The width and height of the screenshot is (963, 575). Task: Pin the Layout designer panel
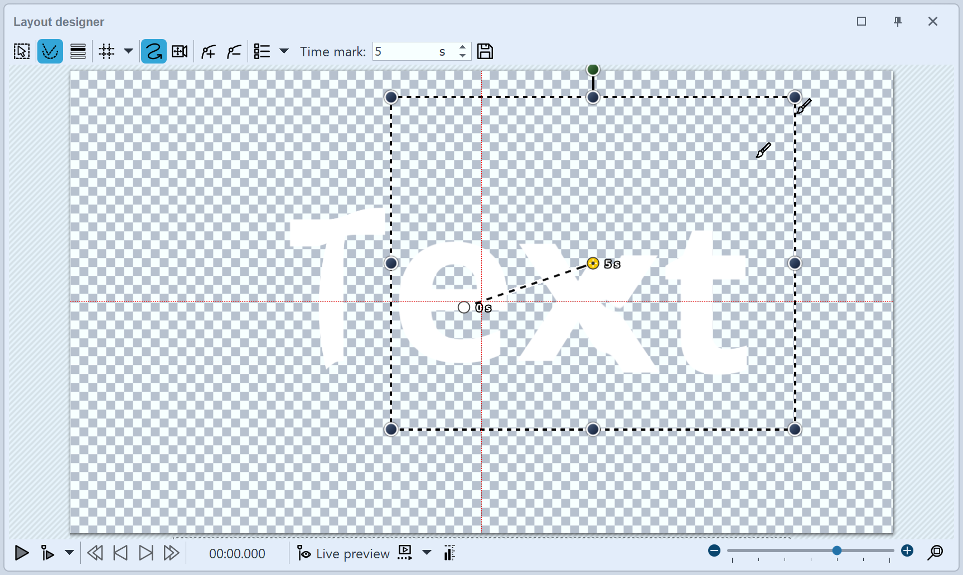pos(897,21)
